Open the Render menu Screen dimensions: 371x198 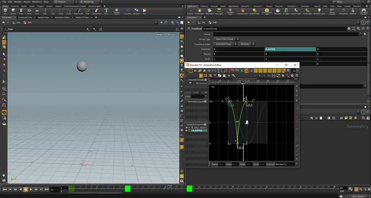coord(18,2)
